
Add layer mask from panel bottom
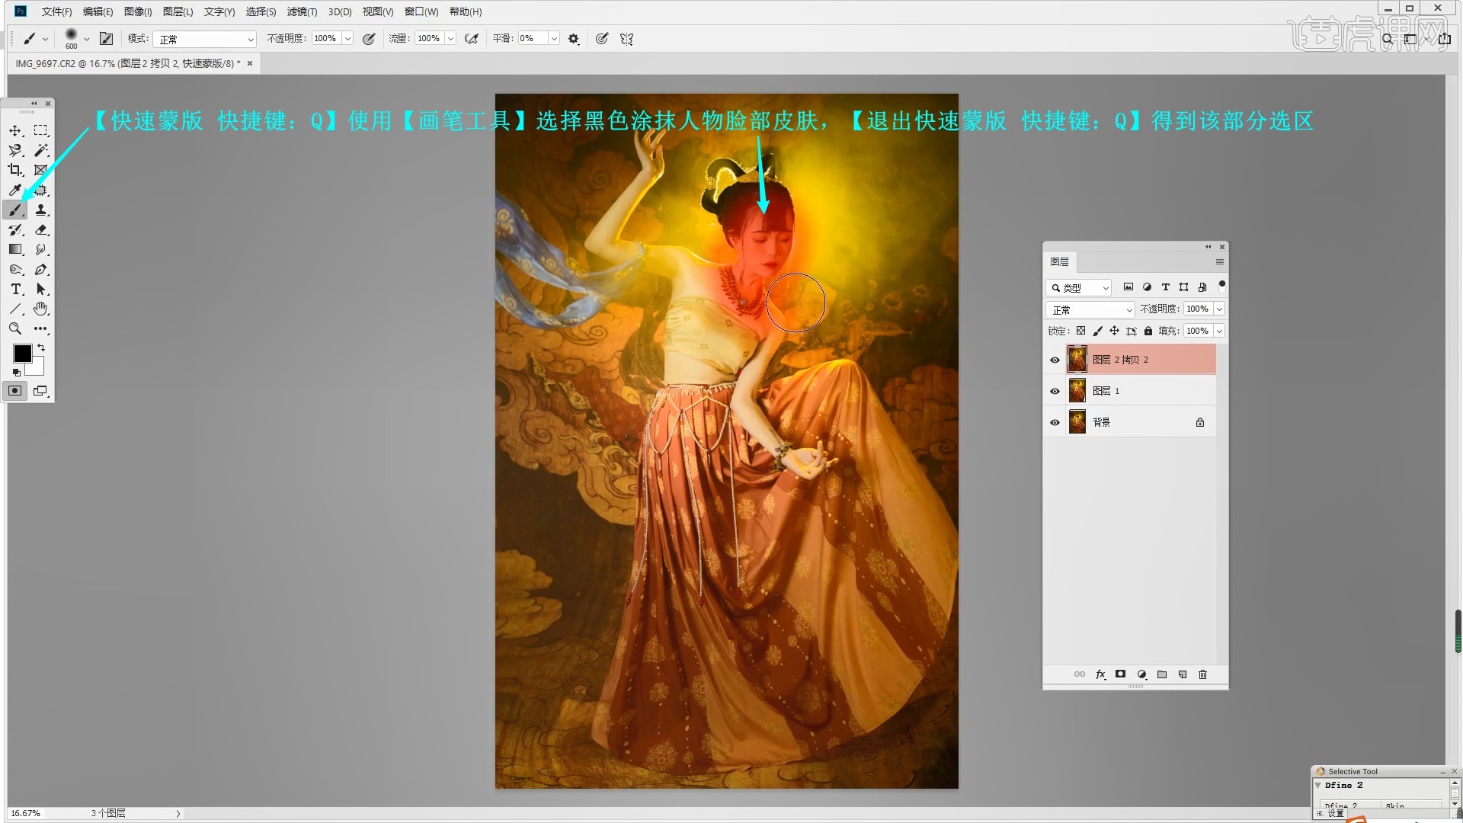(x=1120, y=674)
